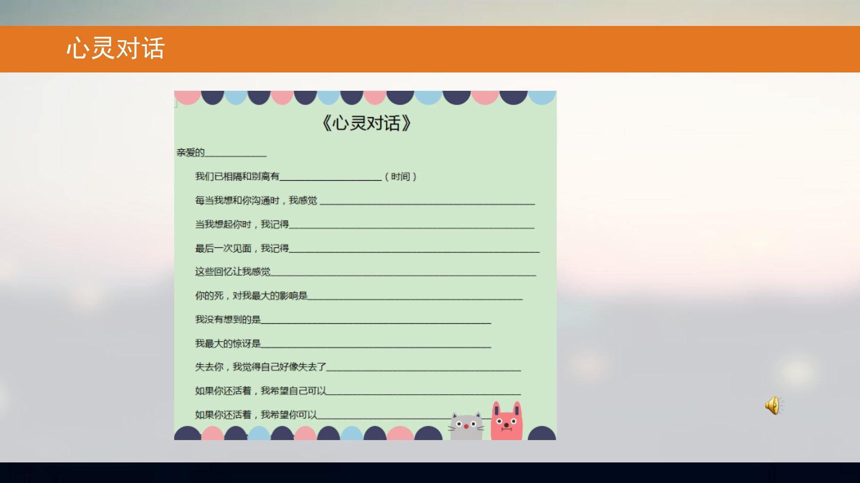Click the text 你的死，对我最大的影响是
The width and height of the screenshot is (860, 483).
[x=251, y=296]
